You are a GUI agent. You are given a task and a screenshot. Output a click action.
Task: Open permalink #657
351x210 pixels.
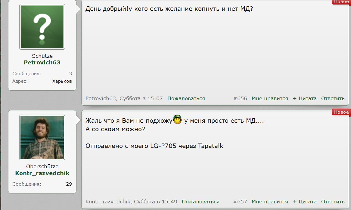(240, 202)
